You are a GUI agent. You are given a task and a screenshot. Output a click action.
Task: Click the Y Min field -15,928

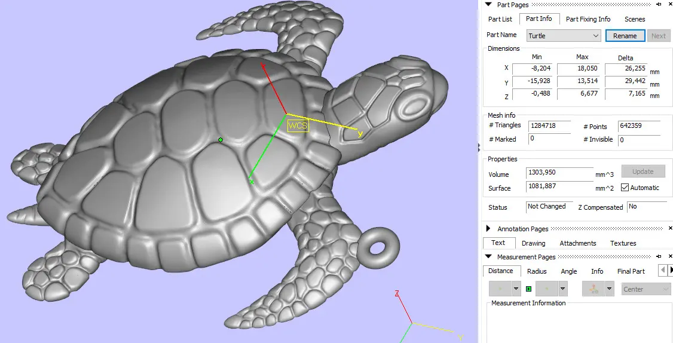tap(532, 81)
